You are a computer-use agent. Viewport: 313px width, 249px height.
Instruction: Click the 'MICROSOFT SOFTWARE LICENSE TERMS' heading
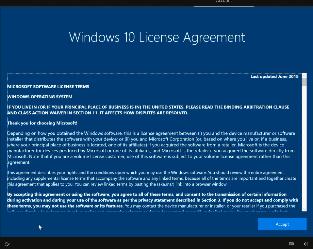pyautogui.click(x=48, y=87)
